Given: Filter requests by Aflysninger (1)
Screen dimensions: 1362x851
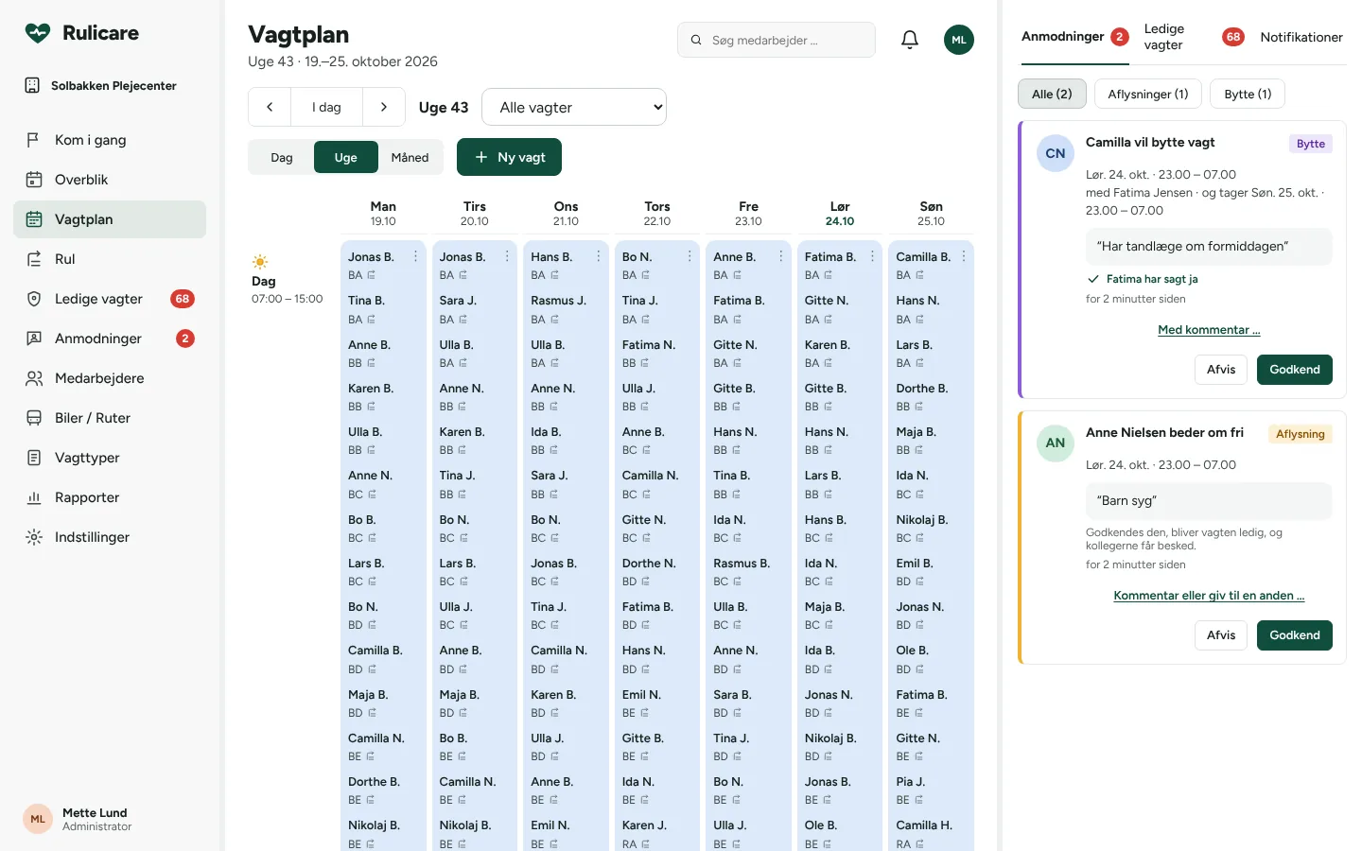Looking at the screenshot, I should click(x=1148, y=94).
